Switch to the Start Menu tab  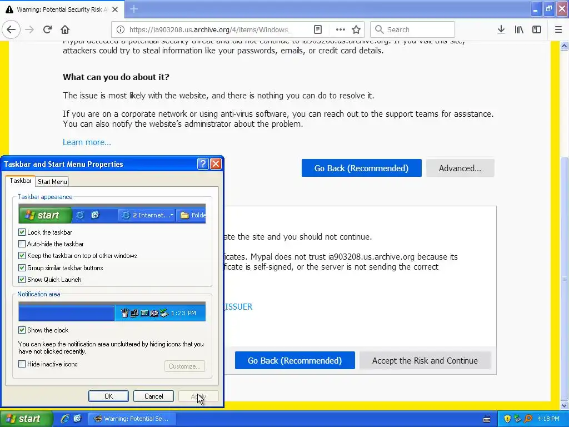(52, 182)
